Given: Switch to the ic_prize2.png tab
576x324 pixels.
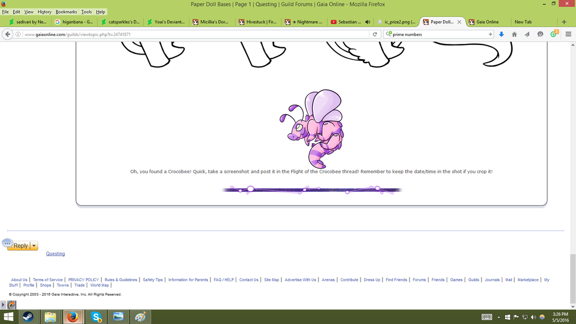Looking at the screenshot, I should (x=396, y=22).
